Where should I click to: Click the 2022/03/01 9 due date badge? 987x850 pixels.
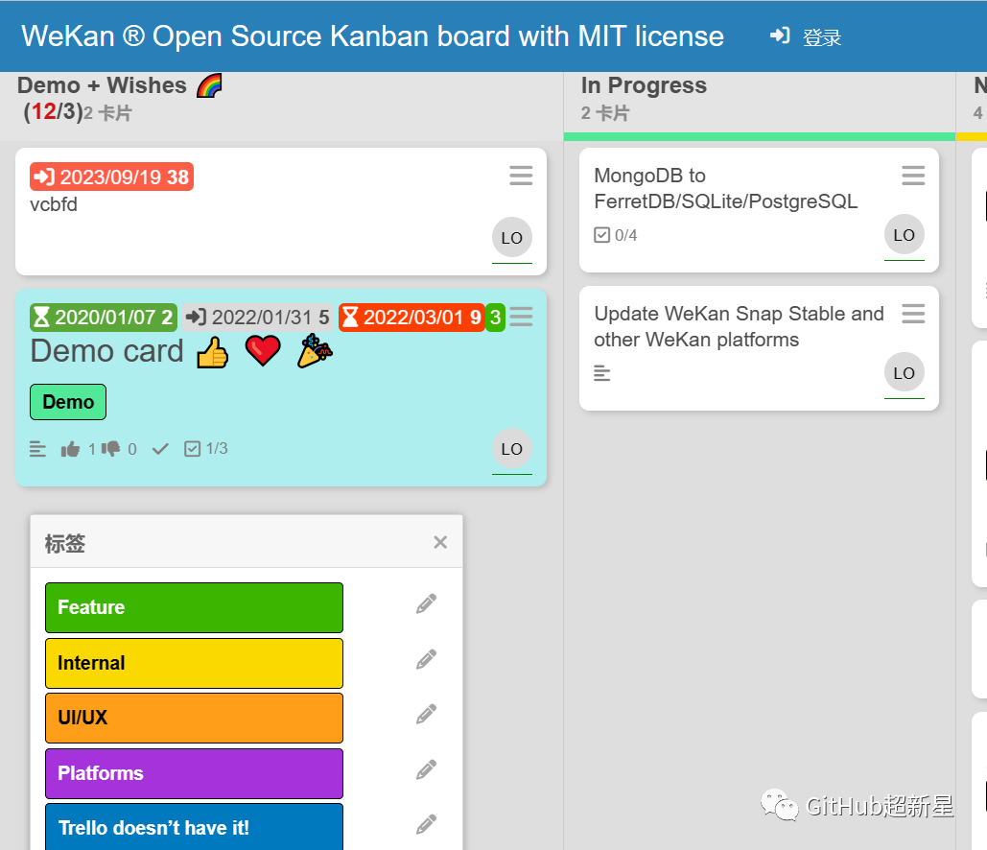tap(411, 318)
